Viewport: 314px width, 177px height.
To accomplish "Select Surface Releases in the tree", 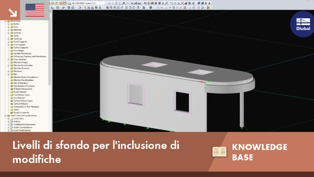I will pos(20,104).
